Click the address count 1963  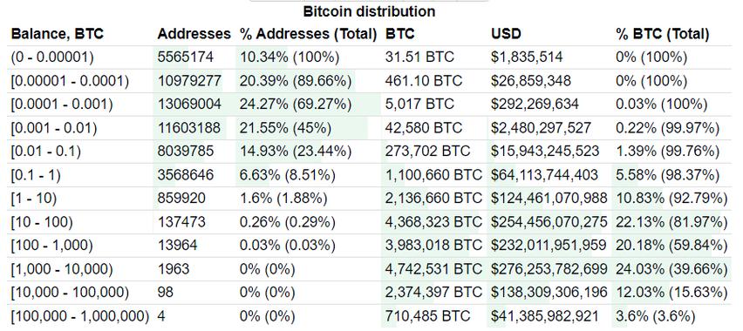[174, 269]
